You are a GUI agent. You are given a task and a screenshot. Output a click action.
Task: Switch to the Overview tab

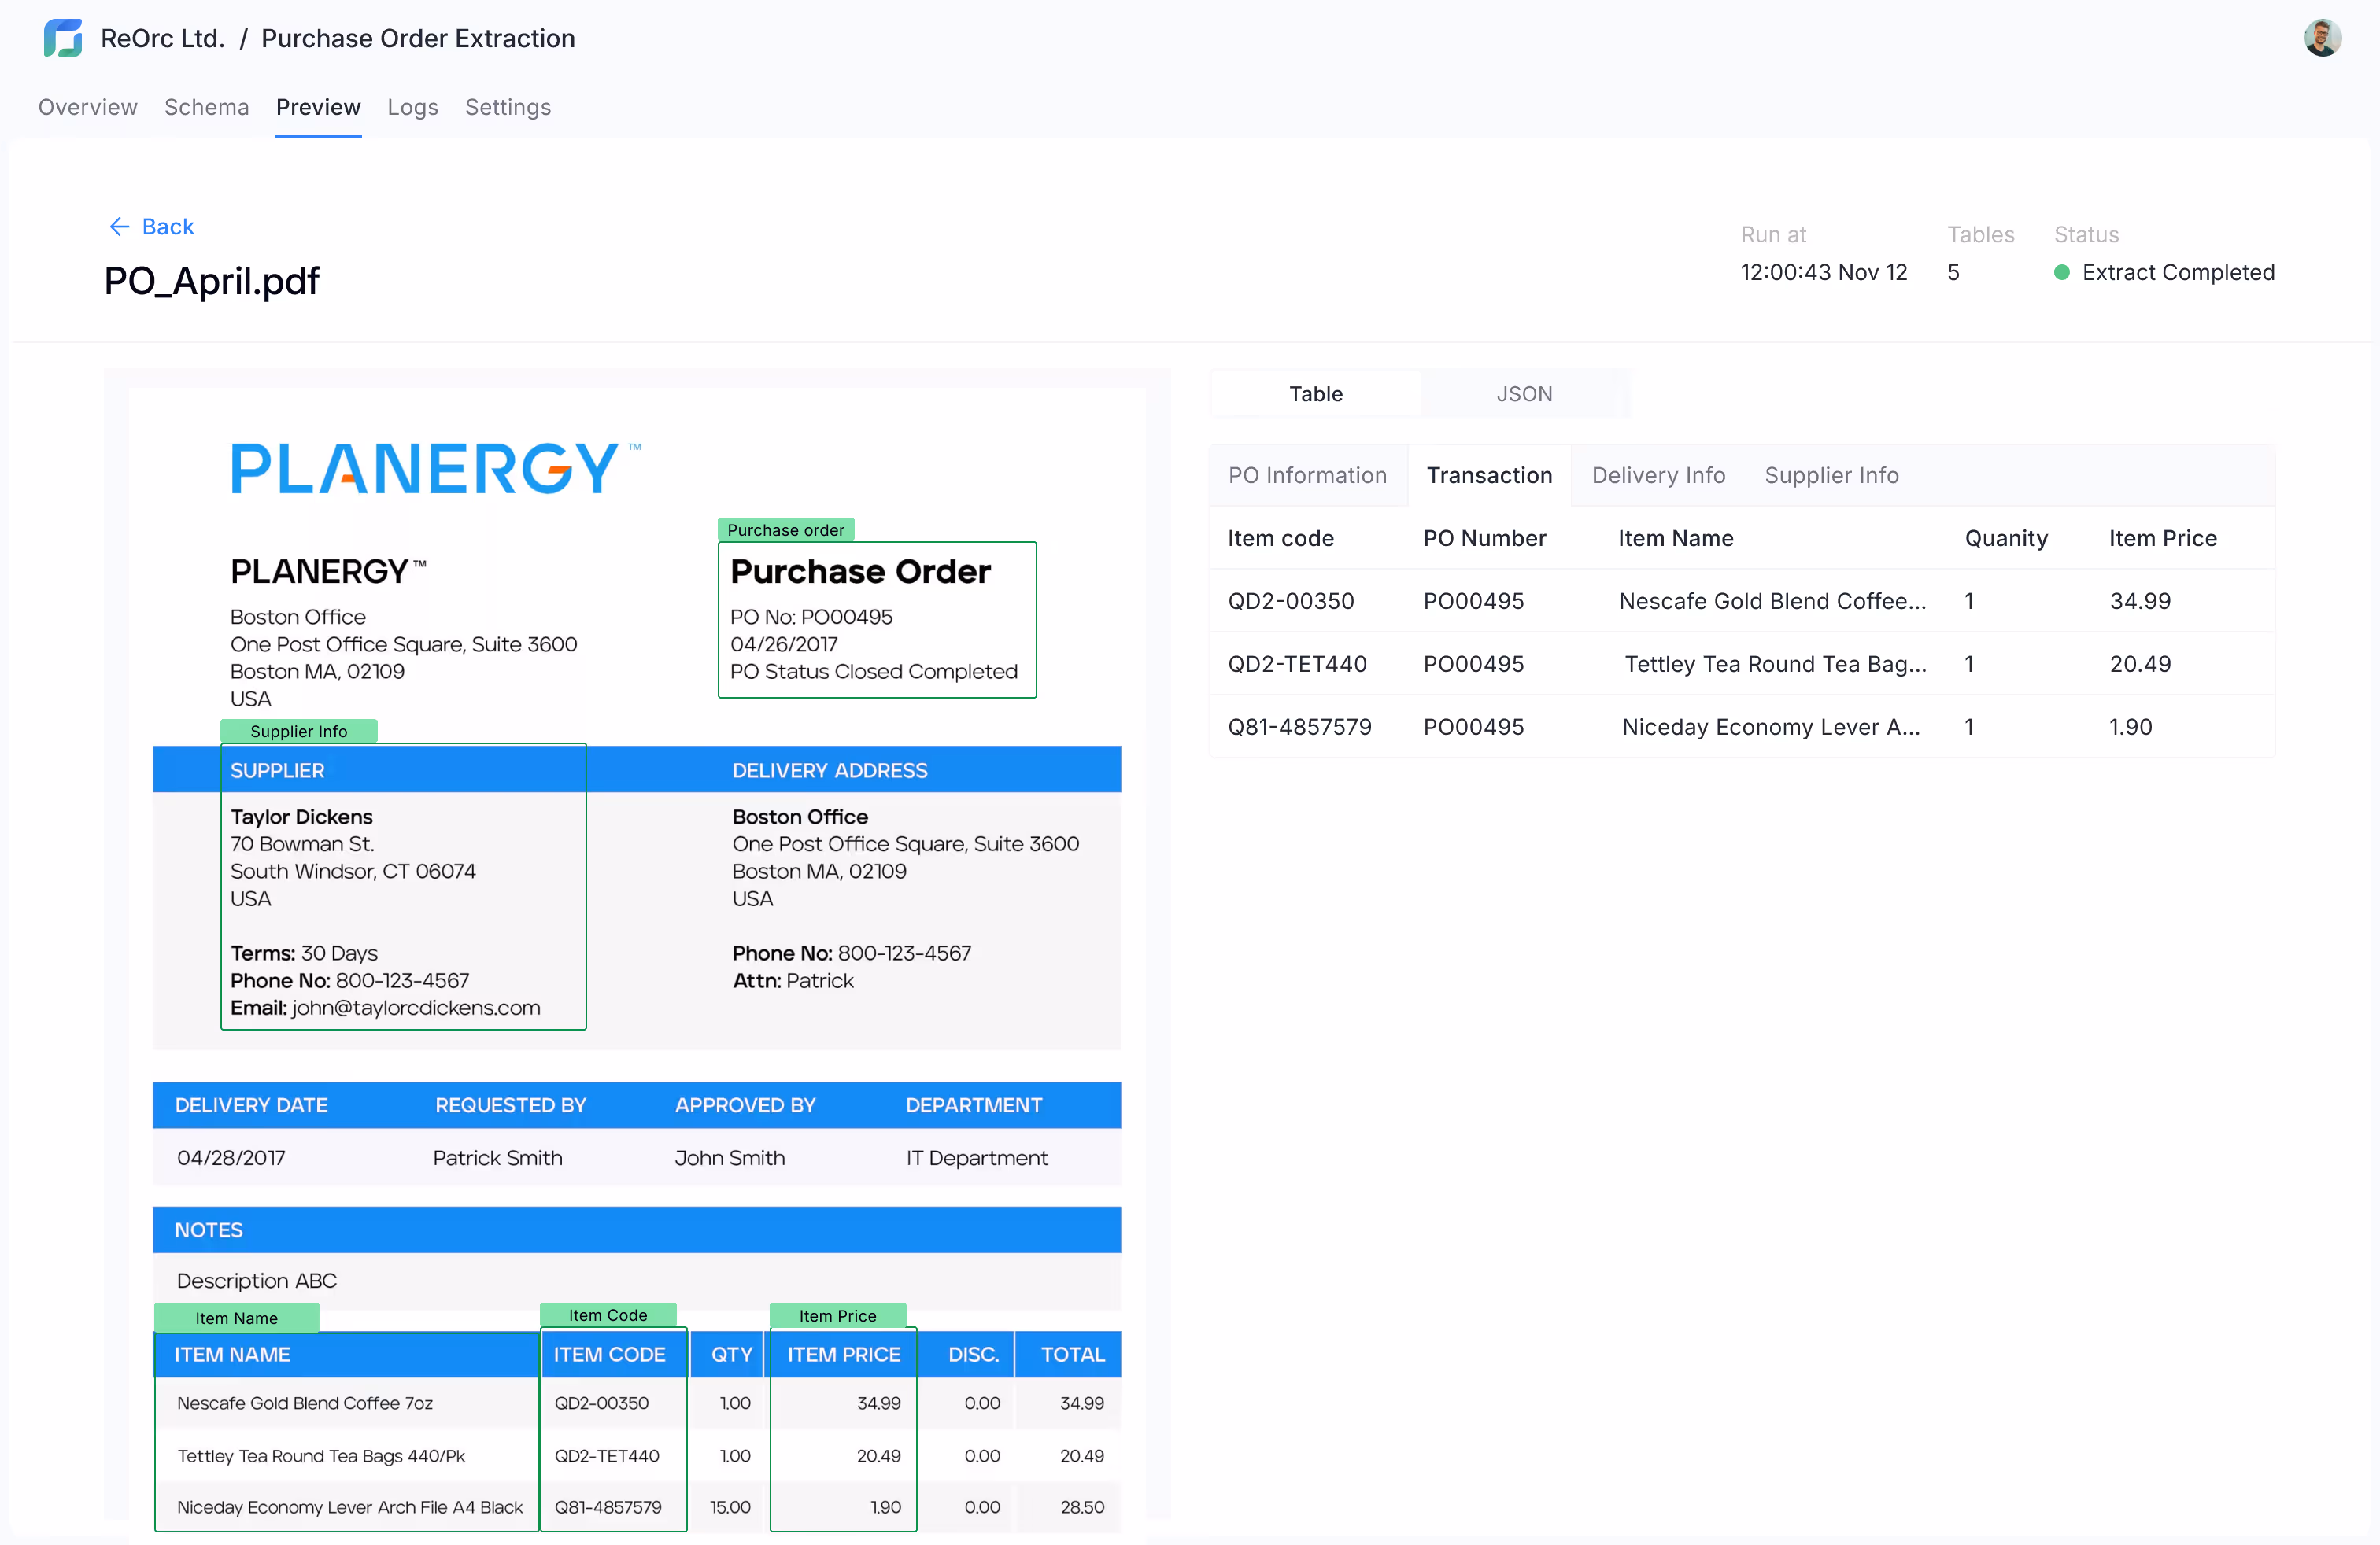click(x=88, y=107)
